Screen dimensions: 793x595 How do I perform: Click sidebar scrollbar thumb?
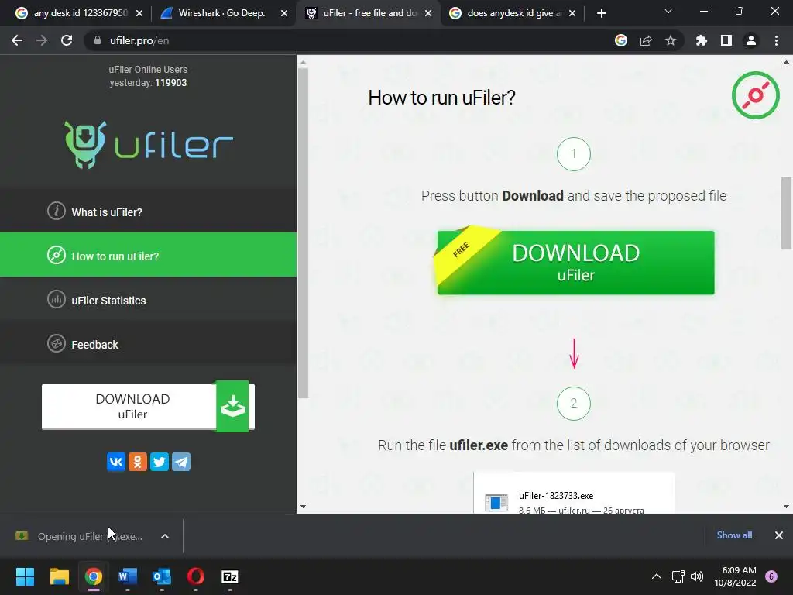tap(303, 232)
